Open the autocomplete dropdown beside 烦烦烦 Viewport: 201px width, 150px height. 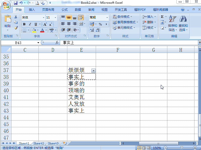(93, 70)
